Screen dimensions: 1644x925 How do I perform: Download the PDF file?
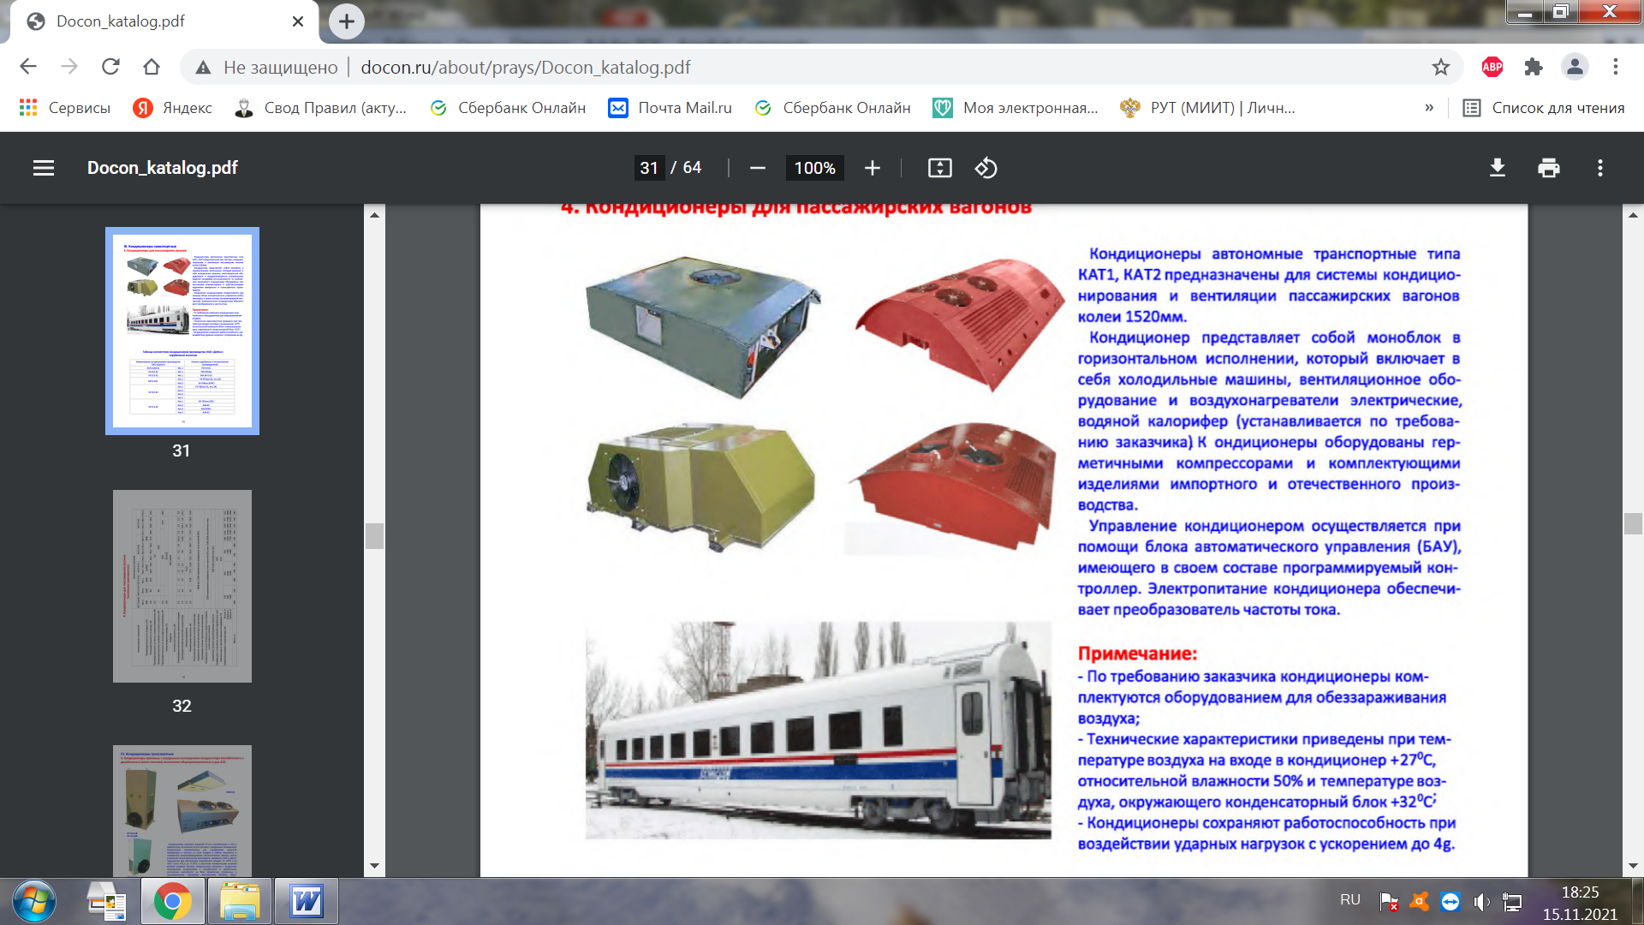(1497, 168)
